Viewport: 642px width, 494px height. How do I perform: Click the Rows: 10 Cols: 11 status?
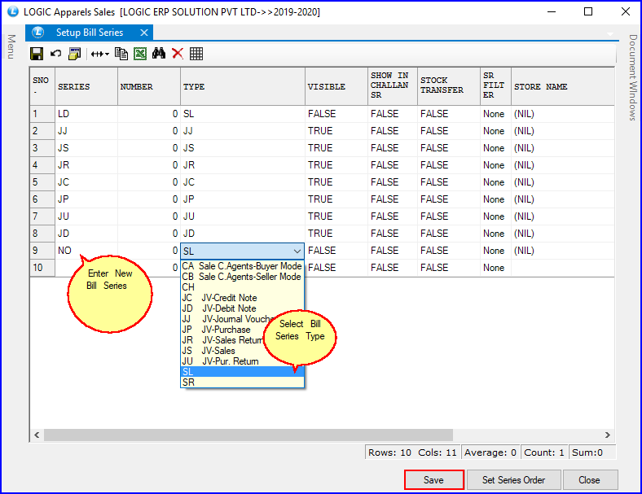click(412, 452)
